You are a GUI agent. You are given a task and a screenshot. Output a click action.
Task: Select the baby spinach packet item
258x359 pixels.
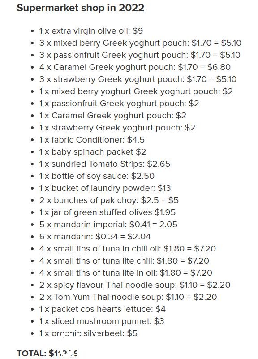click(92, 152)
